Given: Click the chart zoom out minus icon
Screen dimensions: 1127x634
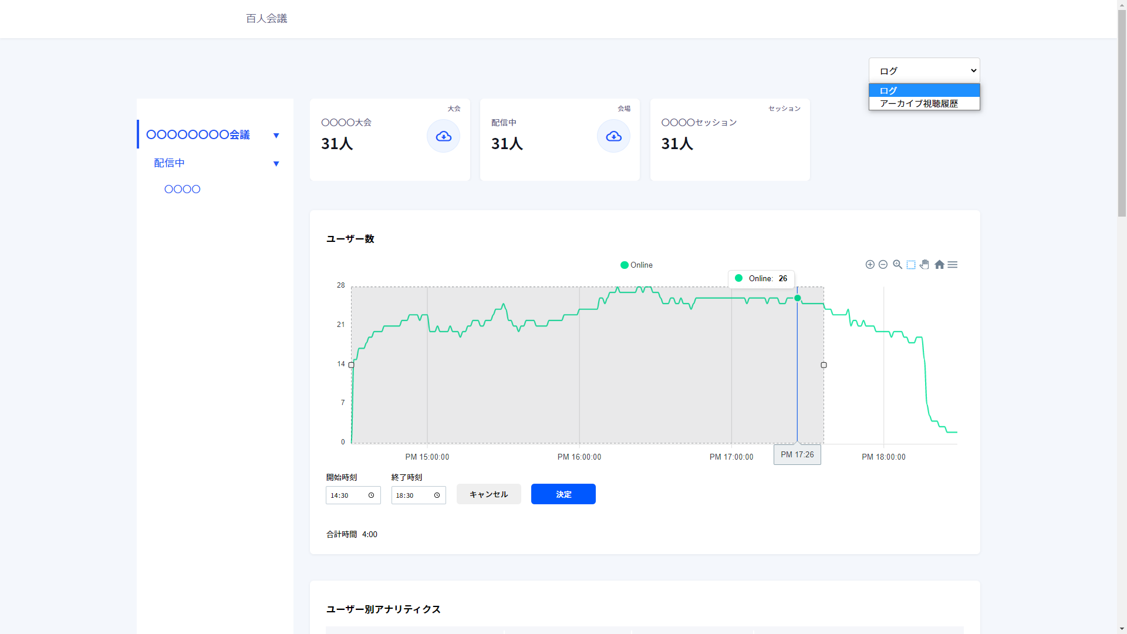Looking at the screenshot, I should click(883, 265).
